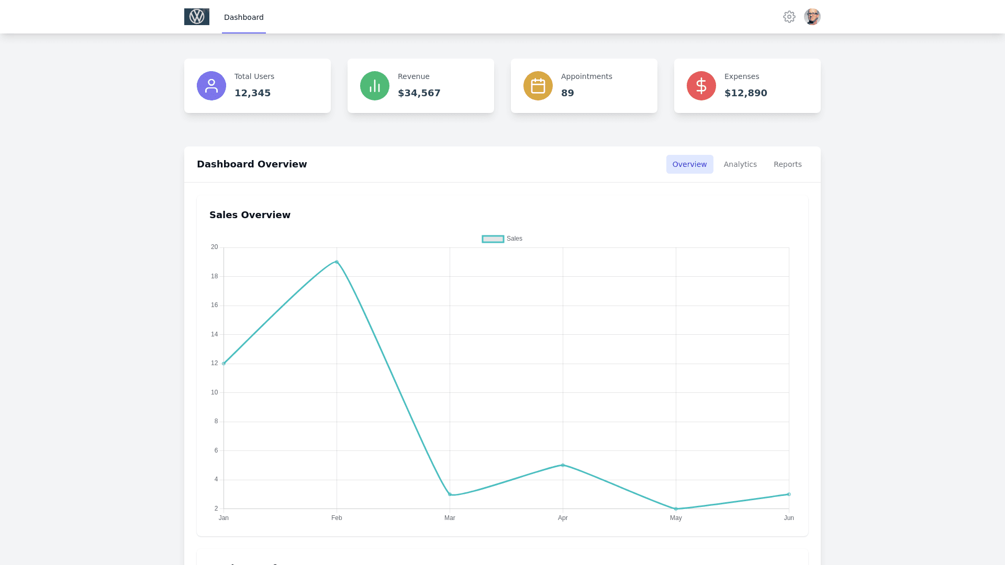
Task: Click the Apr data point
Action: (x=563, y=465)
